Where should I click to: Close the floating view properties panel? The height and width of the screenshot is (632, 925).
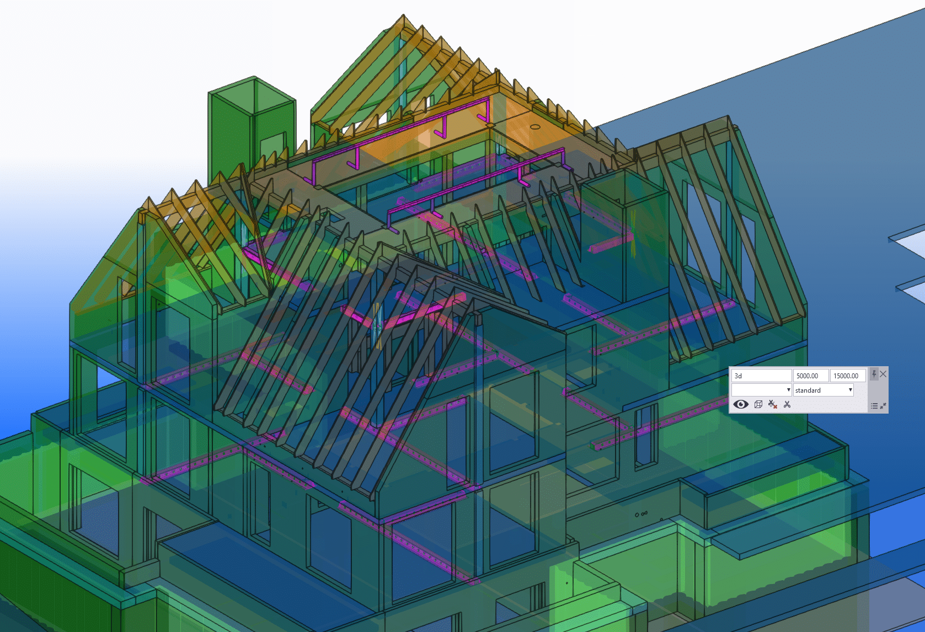(x=883, y=374)
